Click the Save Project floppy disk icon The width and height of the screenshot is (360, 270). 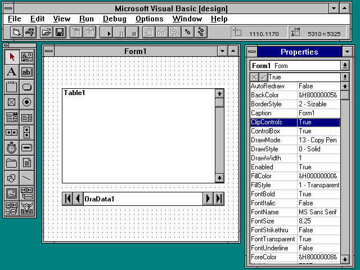point(59,33)
